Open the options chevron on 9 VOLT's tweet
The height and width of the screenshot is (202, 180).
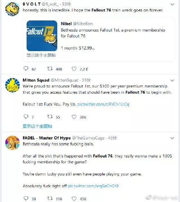click(x=172, y=4)
